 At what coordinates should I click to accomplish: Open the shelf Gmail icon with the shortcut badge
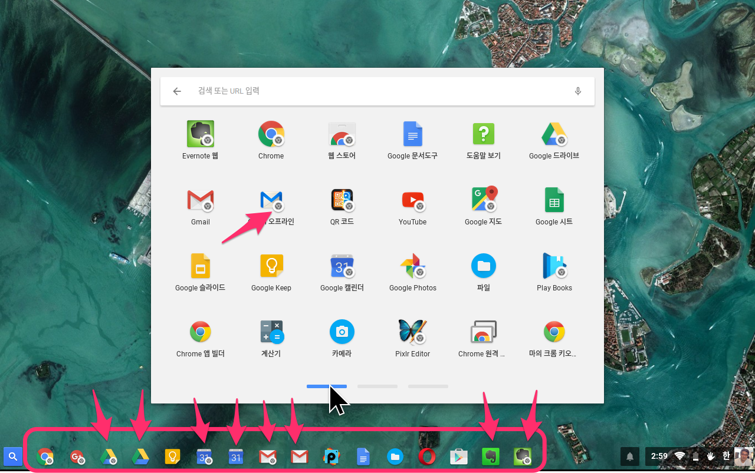[x=268, y=457]
